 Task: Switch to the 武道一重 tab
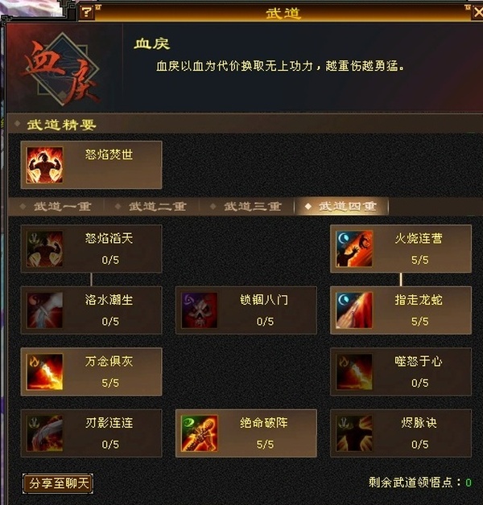tap(56, 206)
